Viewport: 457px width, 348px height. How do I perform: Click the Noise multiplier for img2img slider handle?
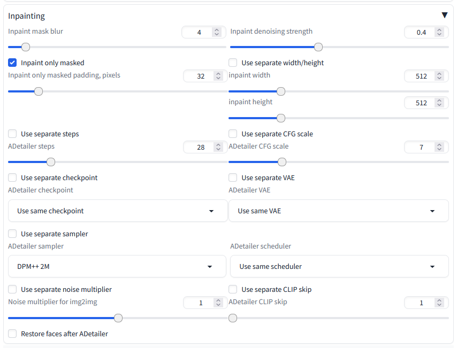coord(118,318)
